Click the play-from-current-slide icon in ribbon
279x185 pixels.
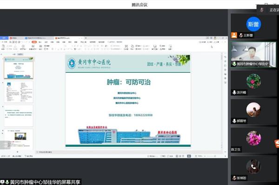tap(23, 47)
